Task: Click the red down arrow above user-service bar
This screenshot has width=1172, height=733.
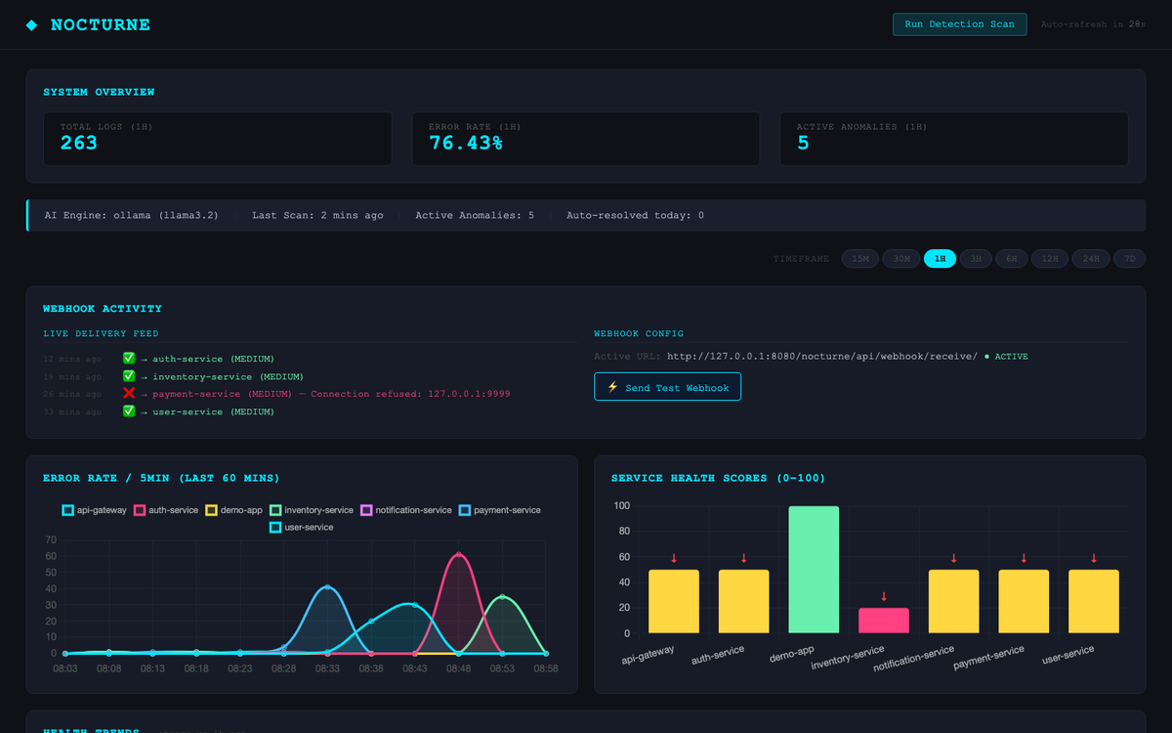Action: tap(1094, 558)
